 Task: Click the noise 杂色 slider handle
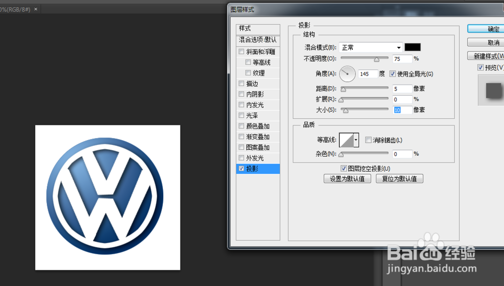(341, 155)
